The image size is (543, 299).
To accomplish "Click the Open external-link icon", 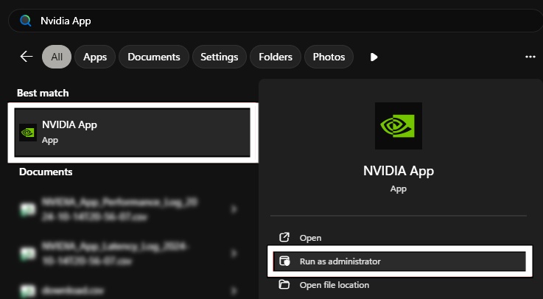I will pos(284,237).
